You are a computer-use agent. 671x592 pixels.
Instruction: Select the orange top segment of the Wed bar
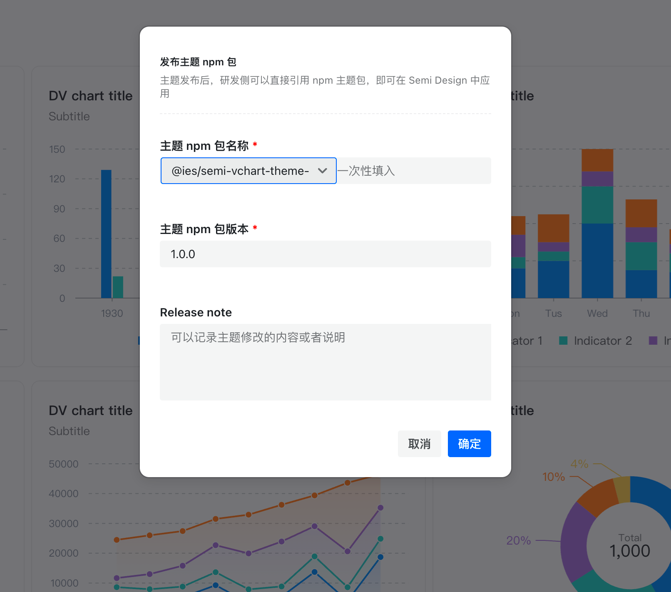[x=597, y=160]
